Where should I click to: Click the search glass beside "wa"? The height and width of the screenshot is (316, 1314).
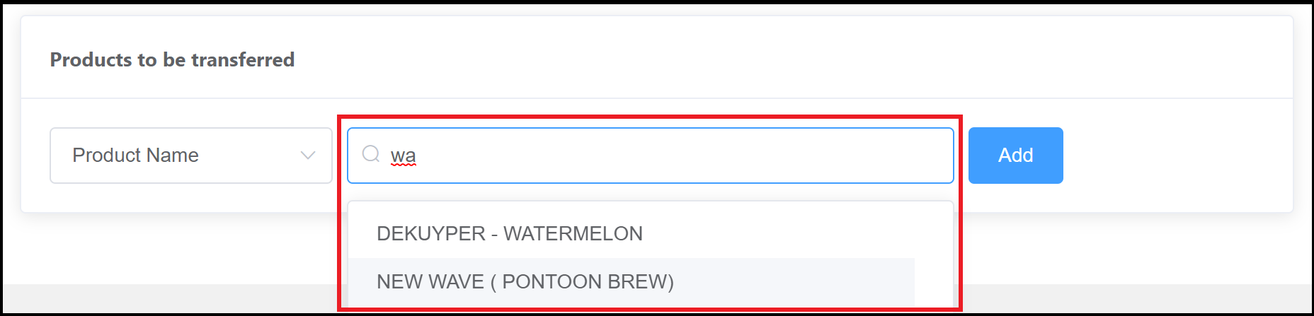371,154
